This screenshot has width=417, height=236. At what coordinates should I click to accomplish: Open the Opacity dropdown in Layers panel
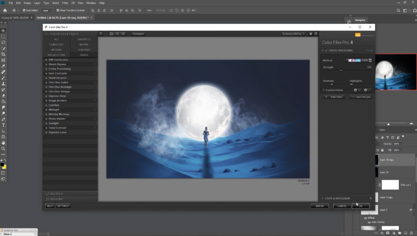(402, 144)
